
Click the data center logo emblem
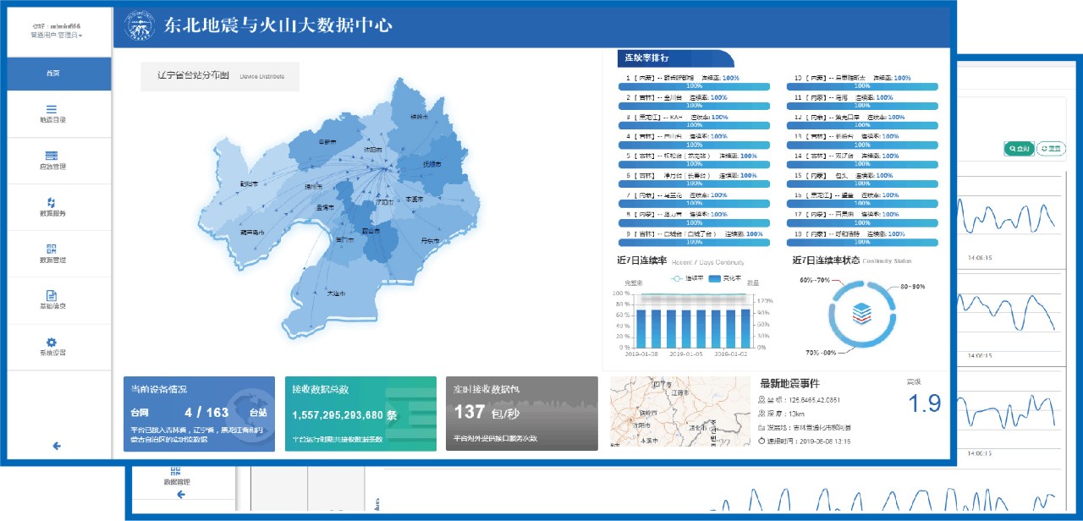140,26
